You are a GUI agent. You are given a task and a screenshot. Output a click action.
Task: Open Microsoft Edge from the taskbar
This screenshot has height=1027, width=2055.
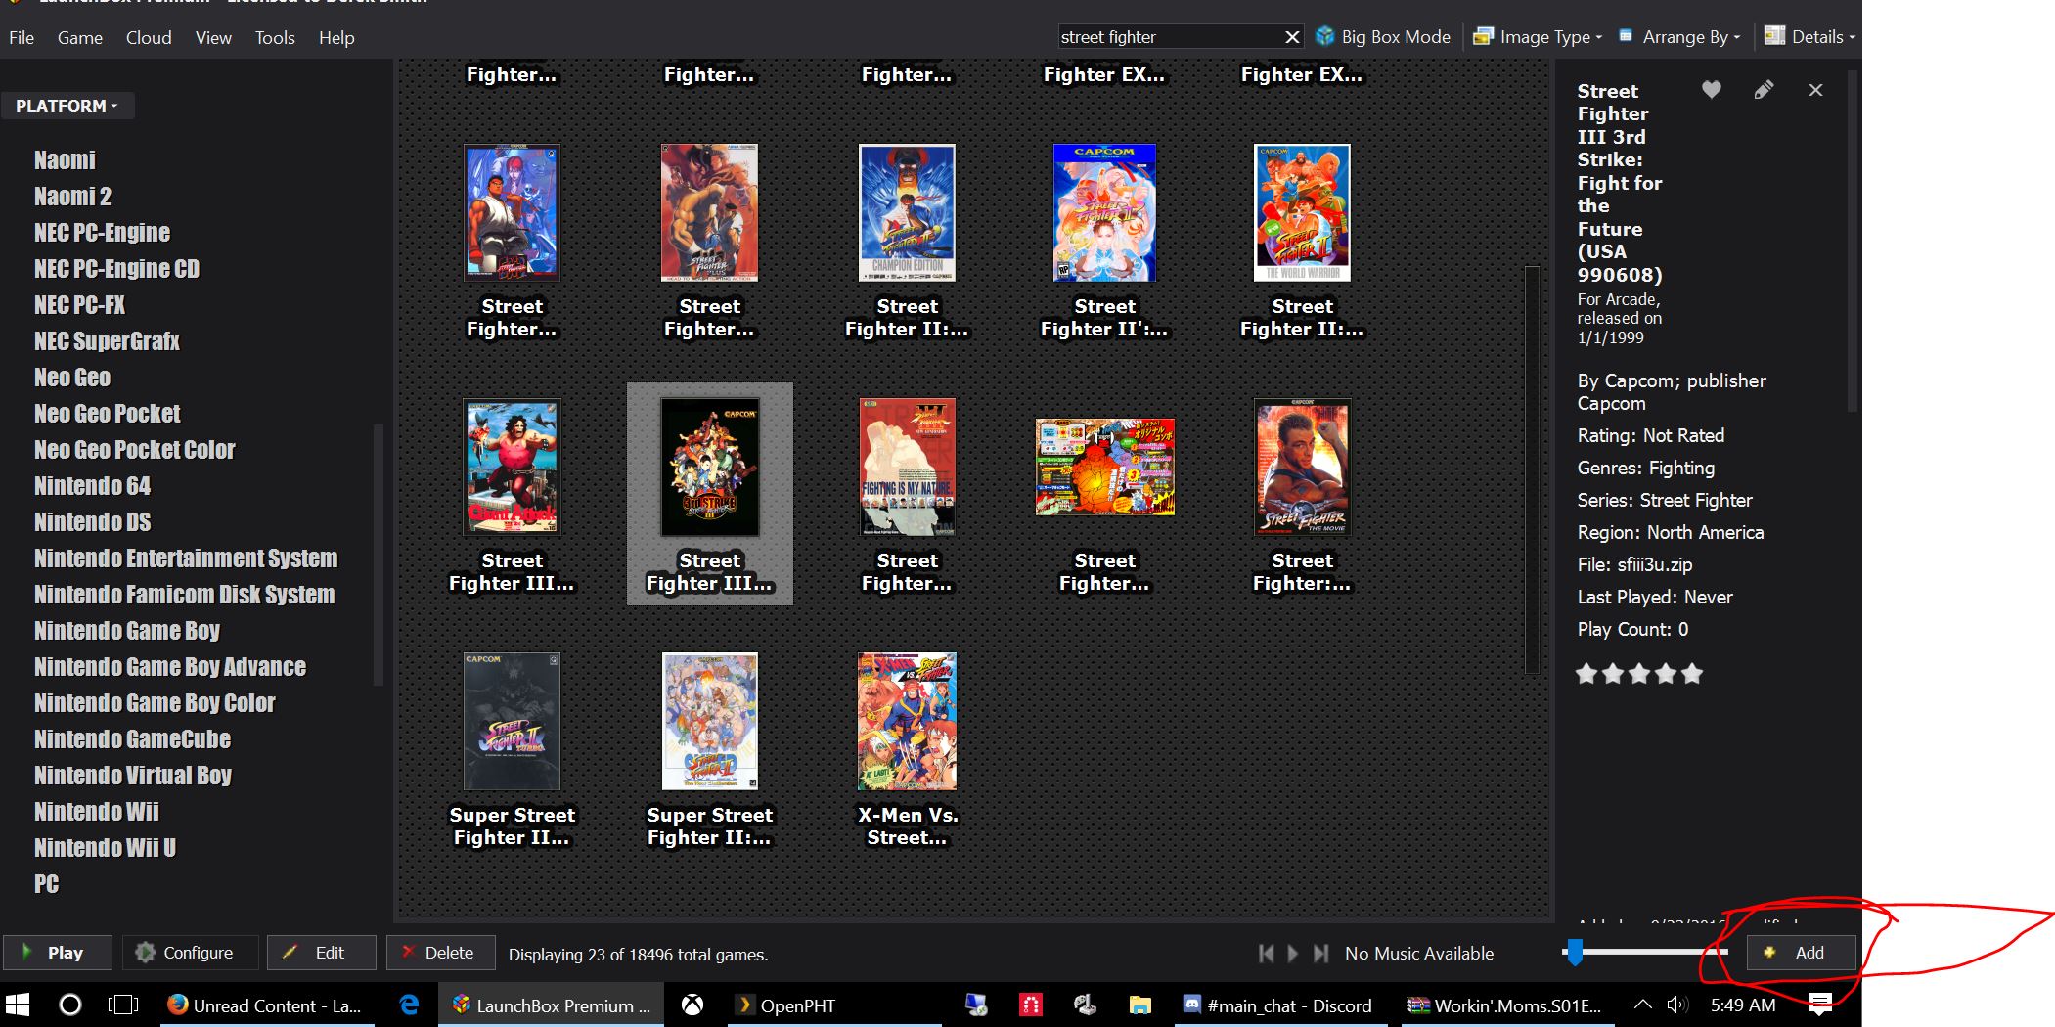pyautogui.click(x=409, y=1005)
